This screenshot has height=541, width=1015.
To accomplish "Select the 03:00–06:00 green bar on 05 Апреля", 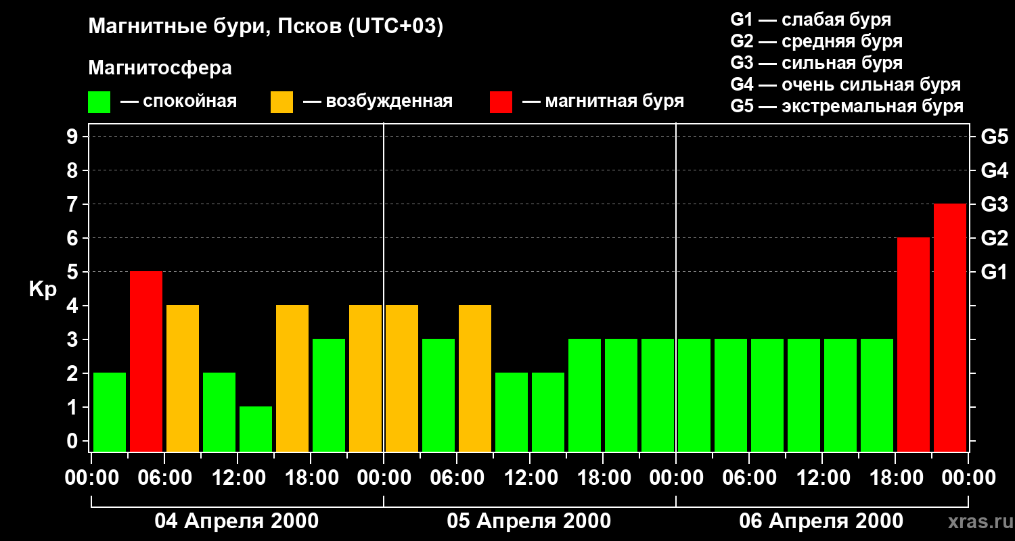I will pos(438,395).
